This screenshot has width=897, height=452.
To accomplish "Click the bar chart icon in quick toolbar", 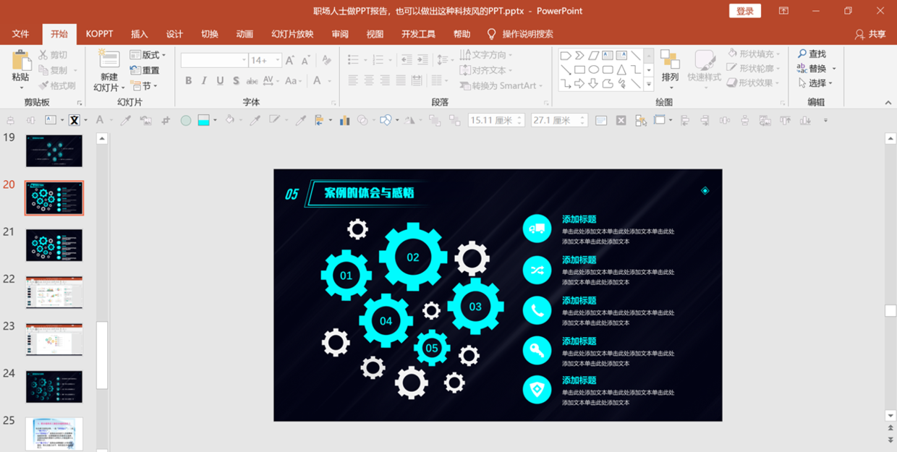I will pos(344,121).
